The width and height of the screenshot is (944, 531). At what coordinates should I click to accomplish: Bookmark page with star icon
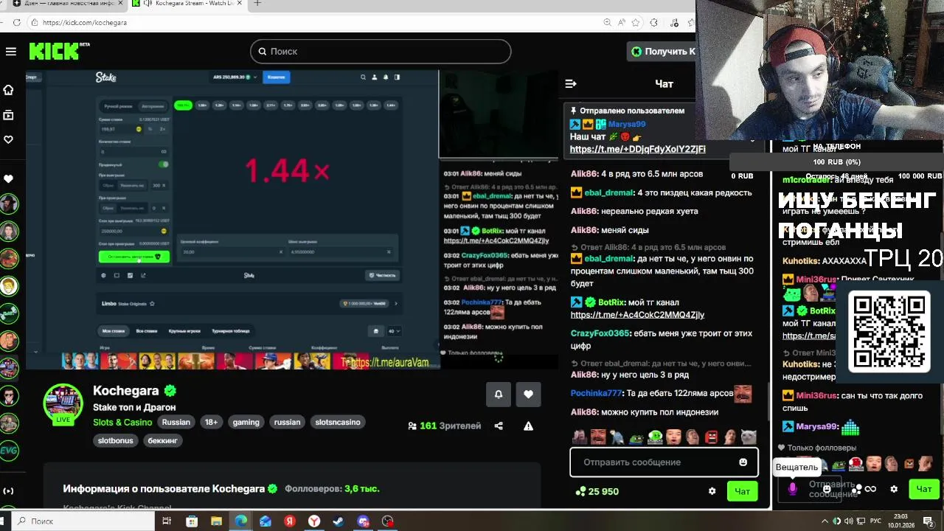[636, 23]
